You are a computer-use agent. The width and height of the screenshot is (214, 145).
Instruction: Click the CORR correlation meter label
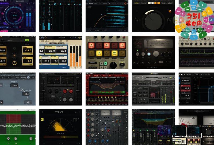(61, 133)
